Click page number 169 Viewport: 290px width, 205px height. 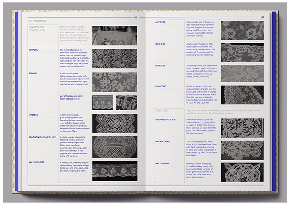click(x=262, y=17)
